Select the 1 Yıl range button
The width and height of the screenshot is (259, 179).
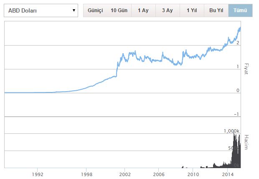(x=191, y=10)
